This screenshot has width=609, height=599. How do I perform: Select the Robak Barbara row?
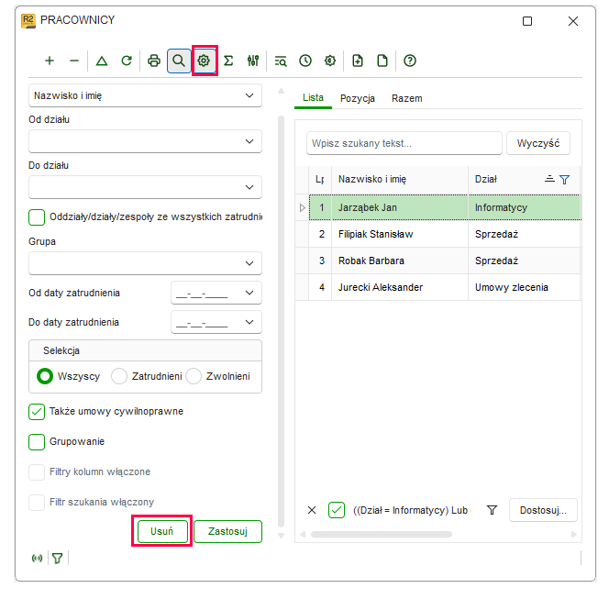pyautogui.click(x=437, y=261)
